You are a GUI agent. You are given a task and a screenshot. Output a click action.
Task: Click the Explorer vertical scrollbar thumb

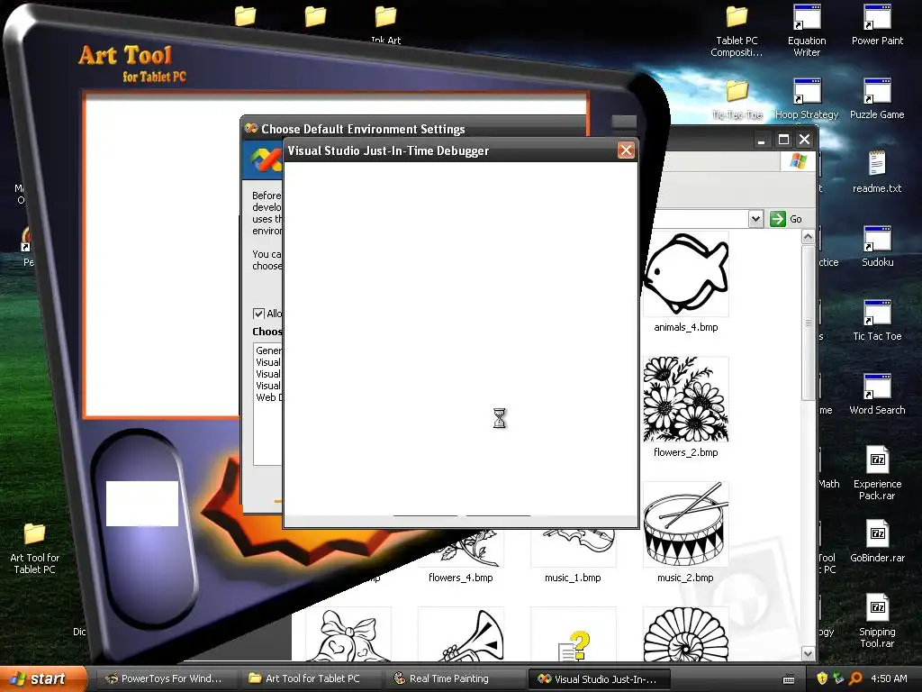pyautogui.click(x=808, y=323)
